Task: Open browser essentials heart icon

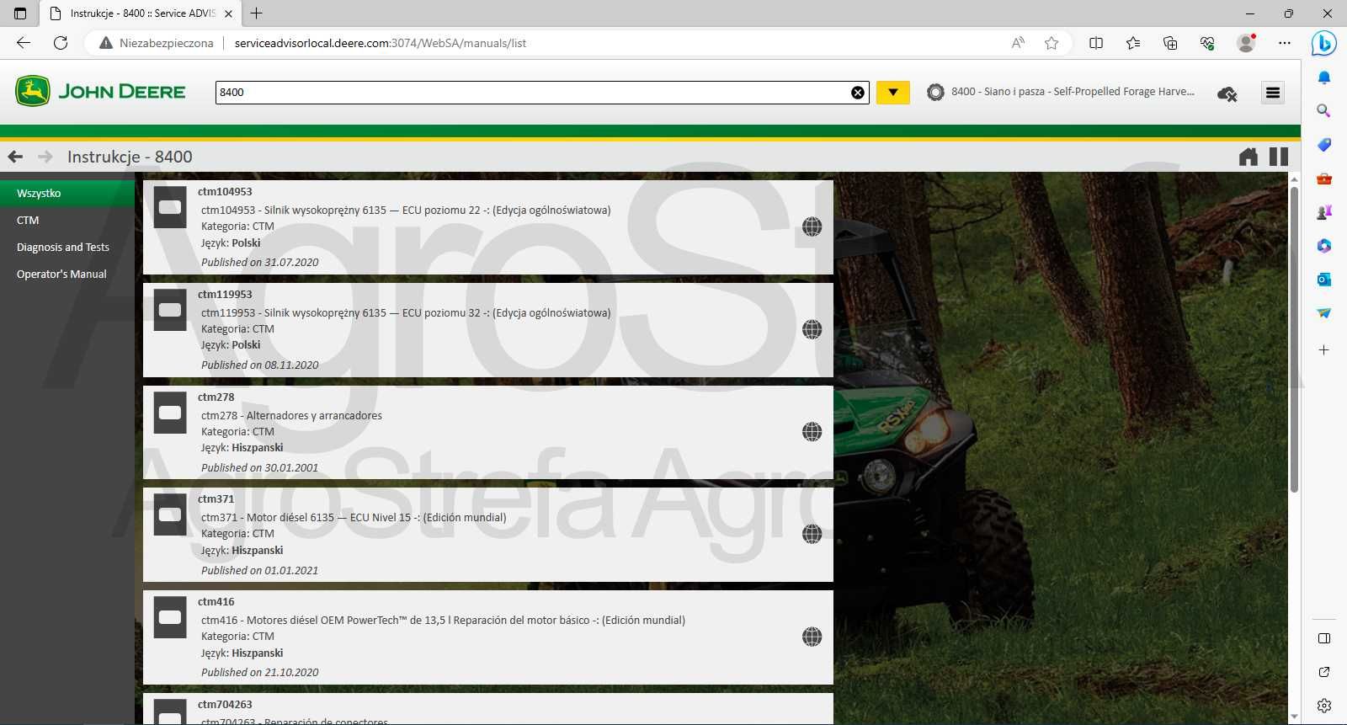Action: coord(1207,43)
